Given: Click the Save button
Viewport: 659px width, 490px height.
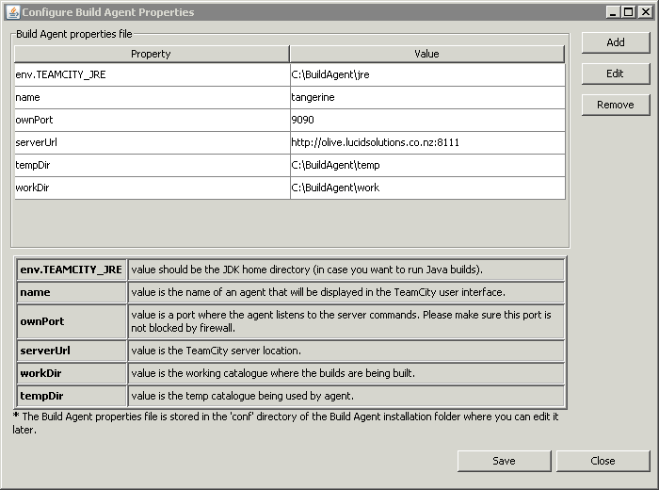Looking at the screenshot, I should tap(504, 461).
